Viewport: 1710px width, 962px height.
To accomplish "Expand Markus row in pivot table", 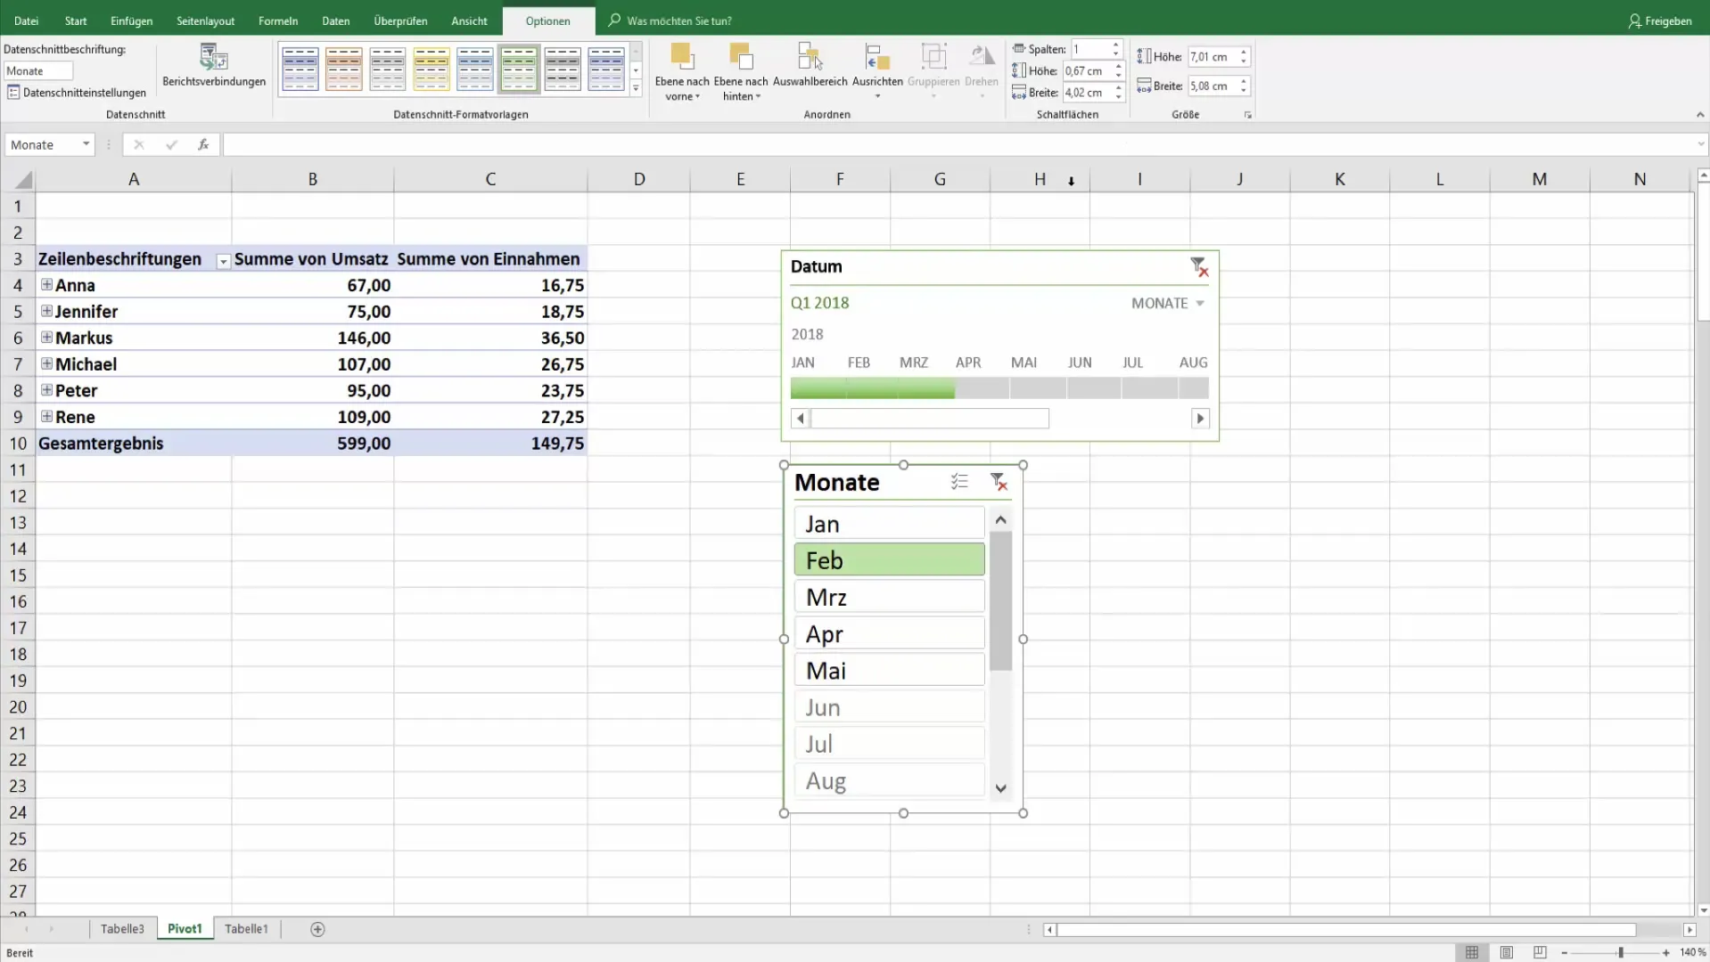I will (46, 338).
